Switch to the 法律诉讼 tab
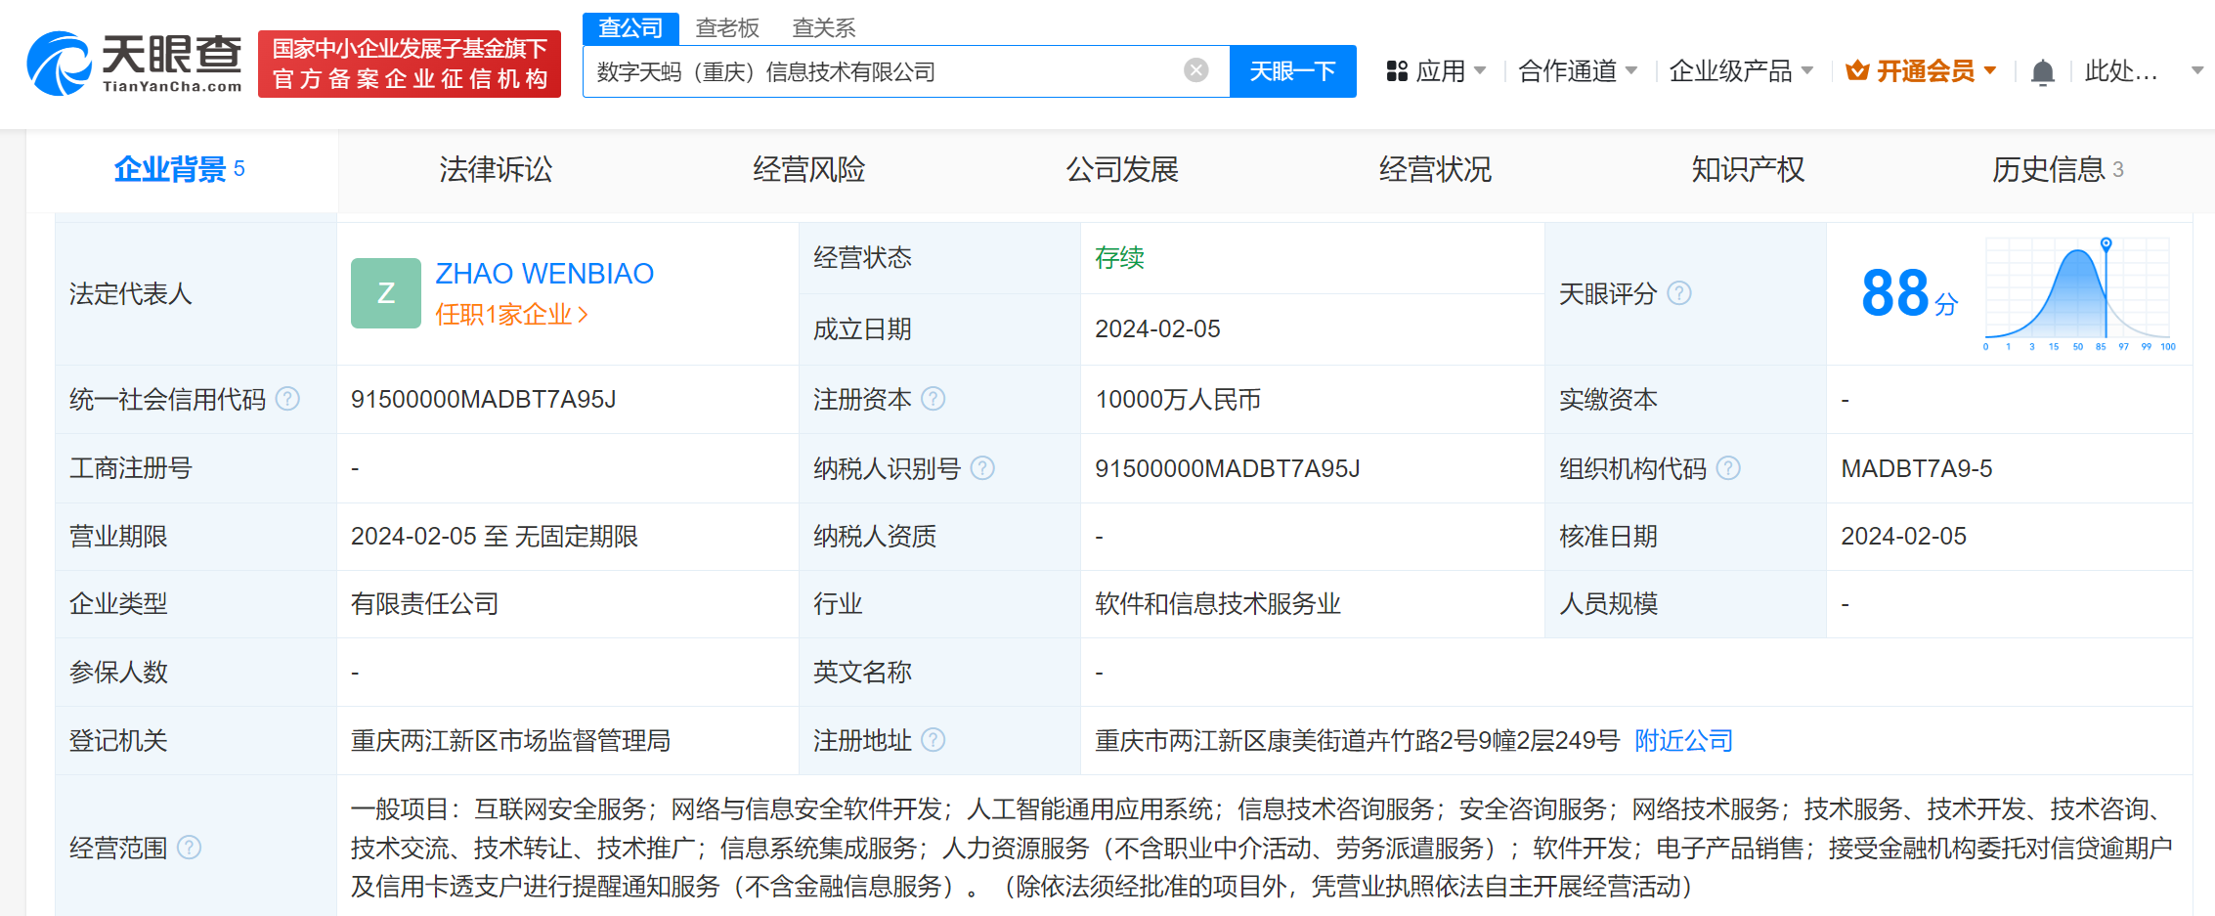 point(496,170)
